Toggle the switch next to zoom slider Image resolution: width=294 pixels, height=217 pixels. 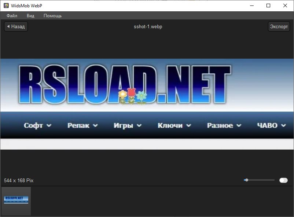283,180
